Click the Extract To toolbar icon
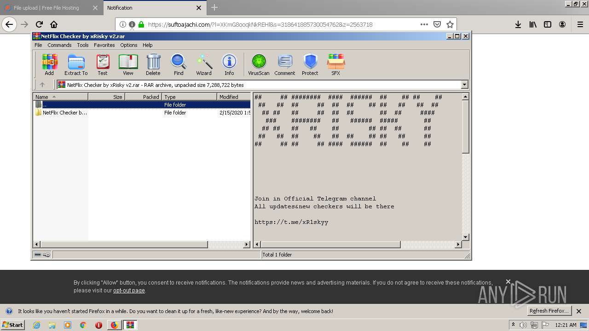589x331 pixels. click(x=76, y=65)
